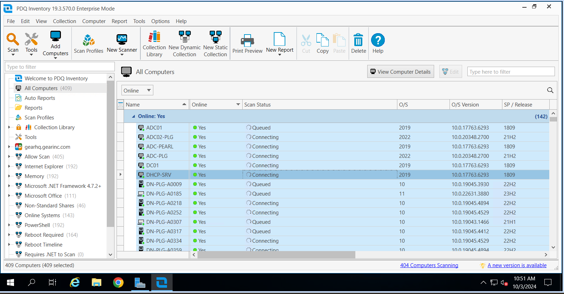Open the New Scanner dropdown arrow
The height and width of the screenshot is (294, 564).
(x=122, y=55)
